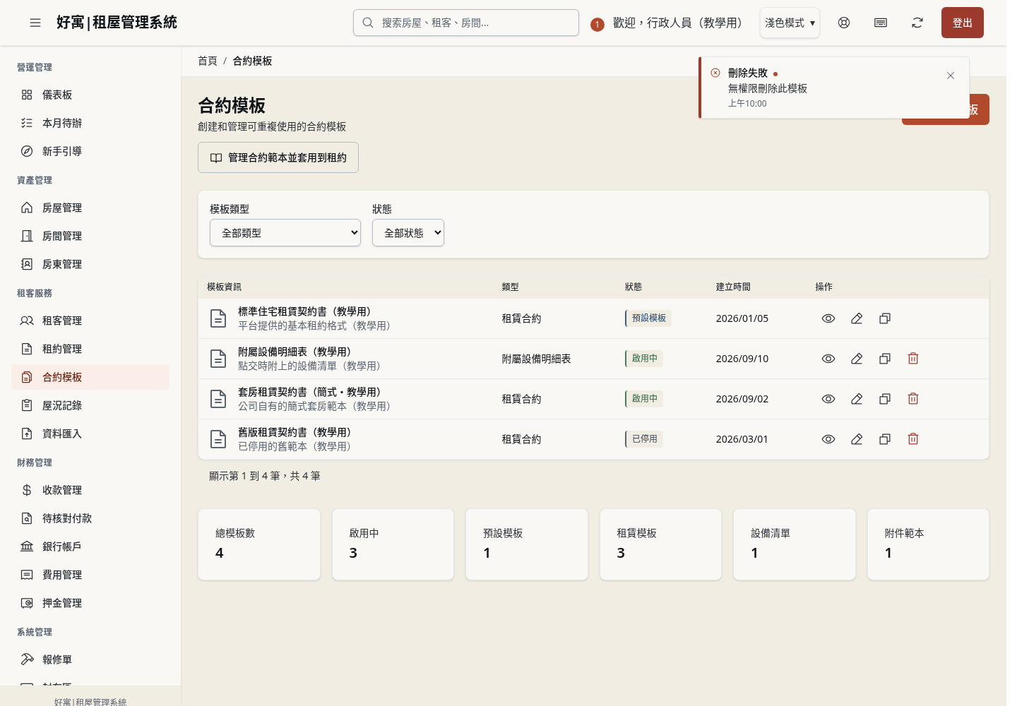
Task: Open 屋況記錄 in sidebar
Action: click(x=90, y=405)
